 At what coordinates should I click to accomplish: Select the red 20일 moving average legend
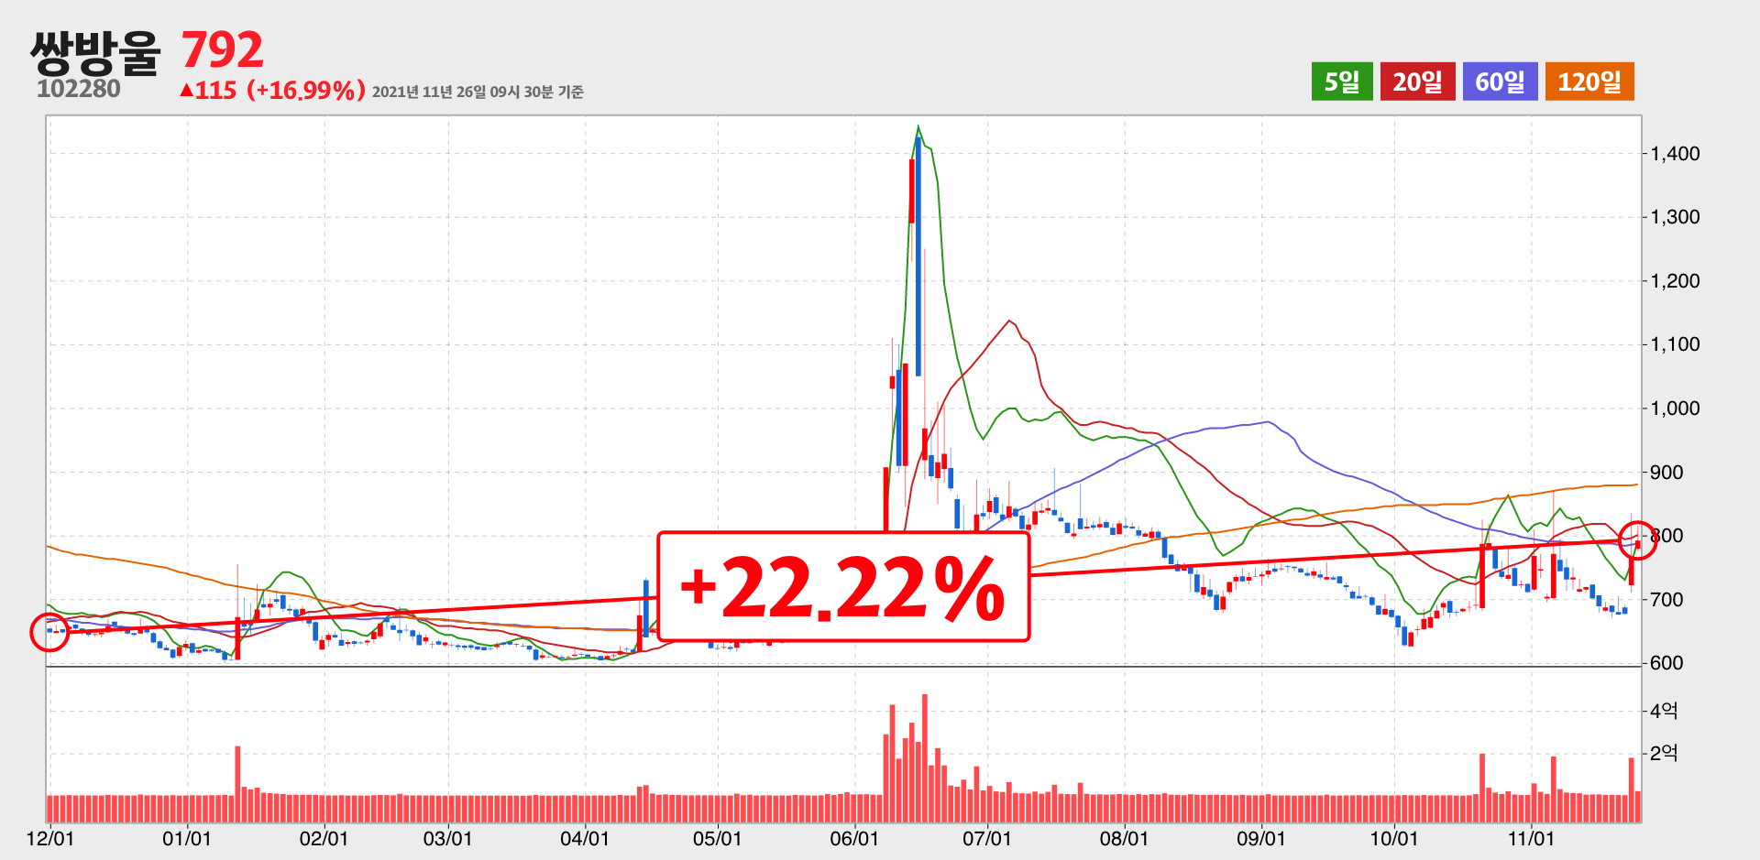1417,82
